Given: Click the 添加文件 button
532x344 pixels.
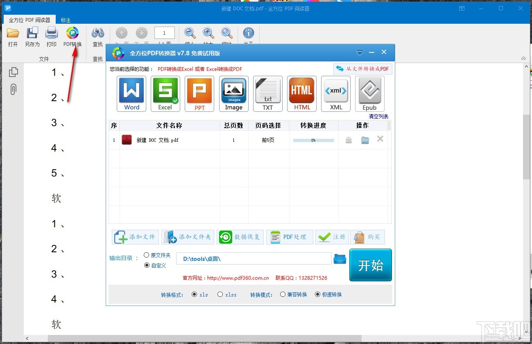Looking at the screenshot, I should (x=136, y=237).
